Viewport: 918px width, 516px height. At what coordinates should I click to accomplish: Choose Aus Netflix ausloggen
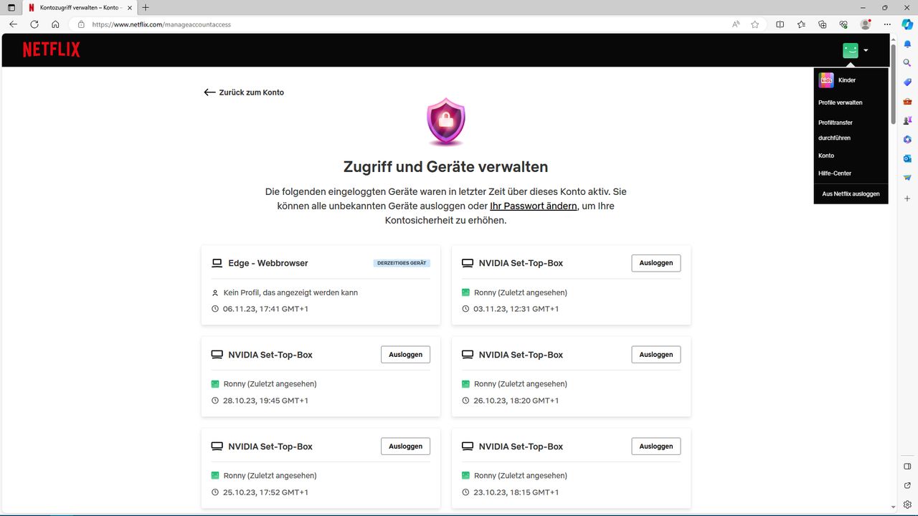(x=851, y=193)
